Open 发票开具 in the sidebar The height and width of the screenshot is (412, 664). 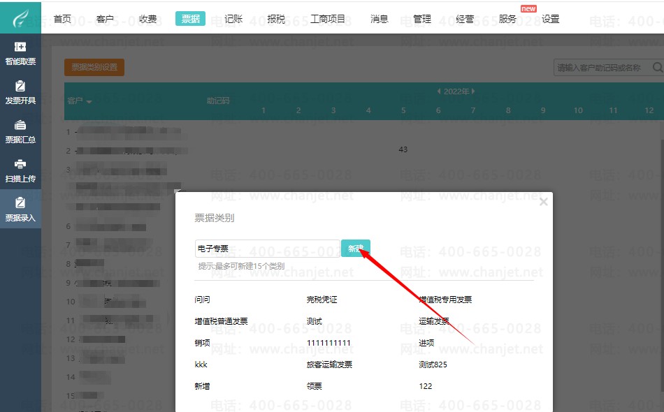pyautogui.click(x=20, y=93)
